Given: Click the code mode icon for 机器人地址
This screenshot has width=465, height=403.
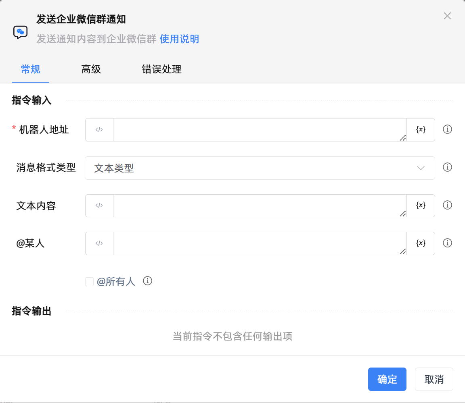Looking at the screenshot, I should [99, 130].
